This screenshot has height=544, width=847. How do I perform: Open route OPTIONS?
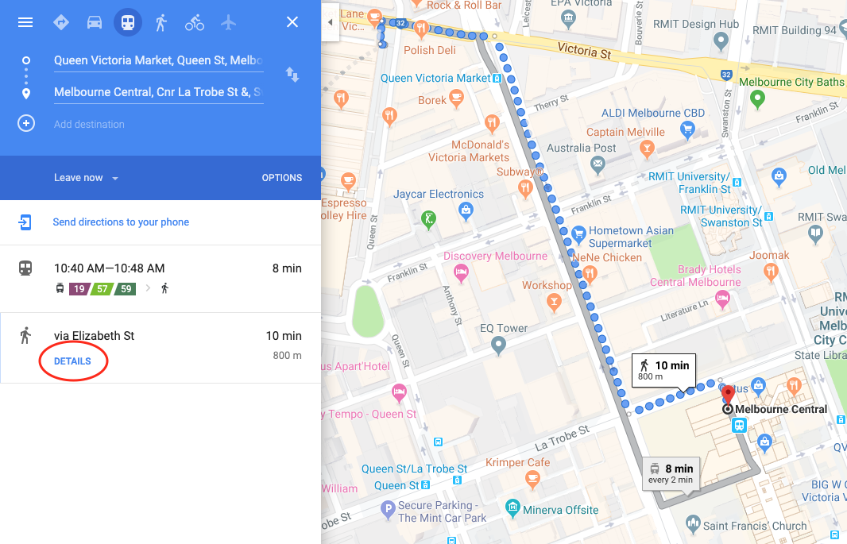click(282, 178)
